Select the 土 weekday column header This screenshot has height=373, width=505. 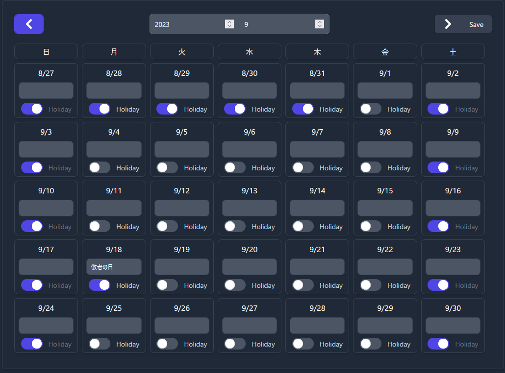pyautogui.click(x=453, y=51)
